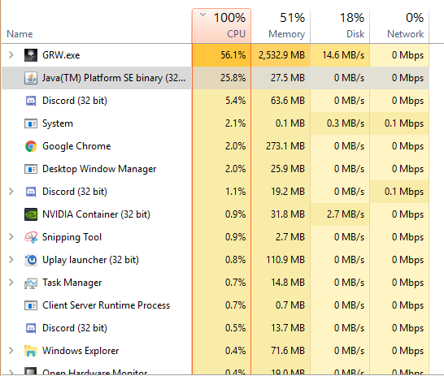Click the 56.1% CPU value for GRW.exe

[x=233, y=55]
